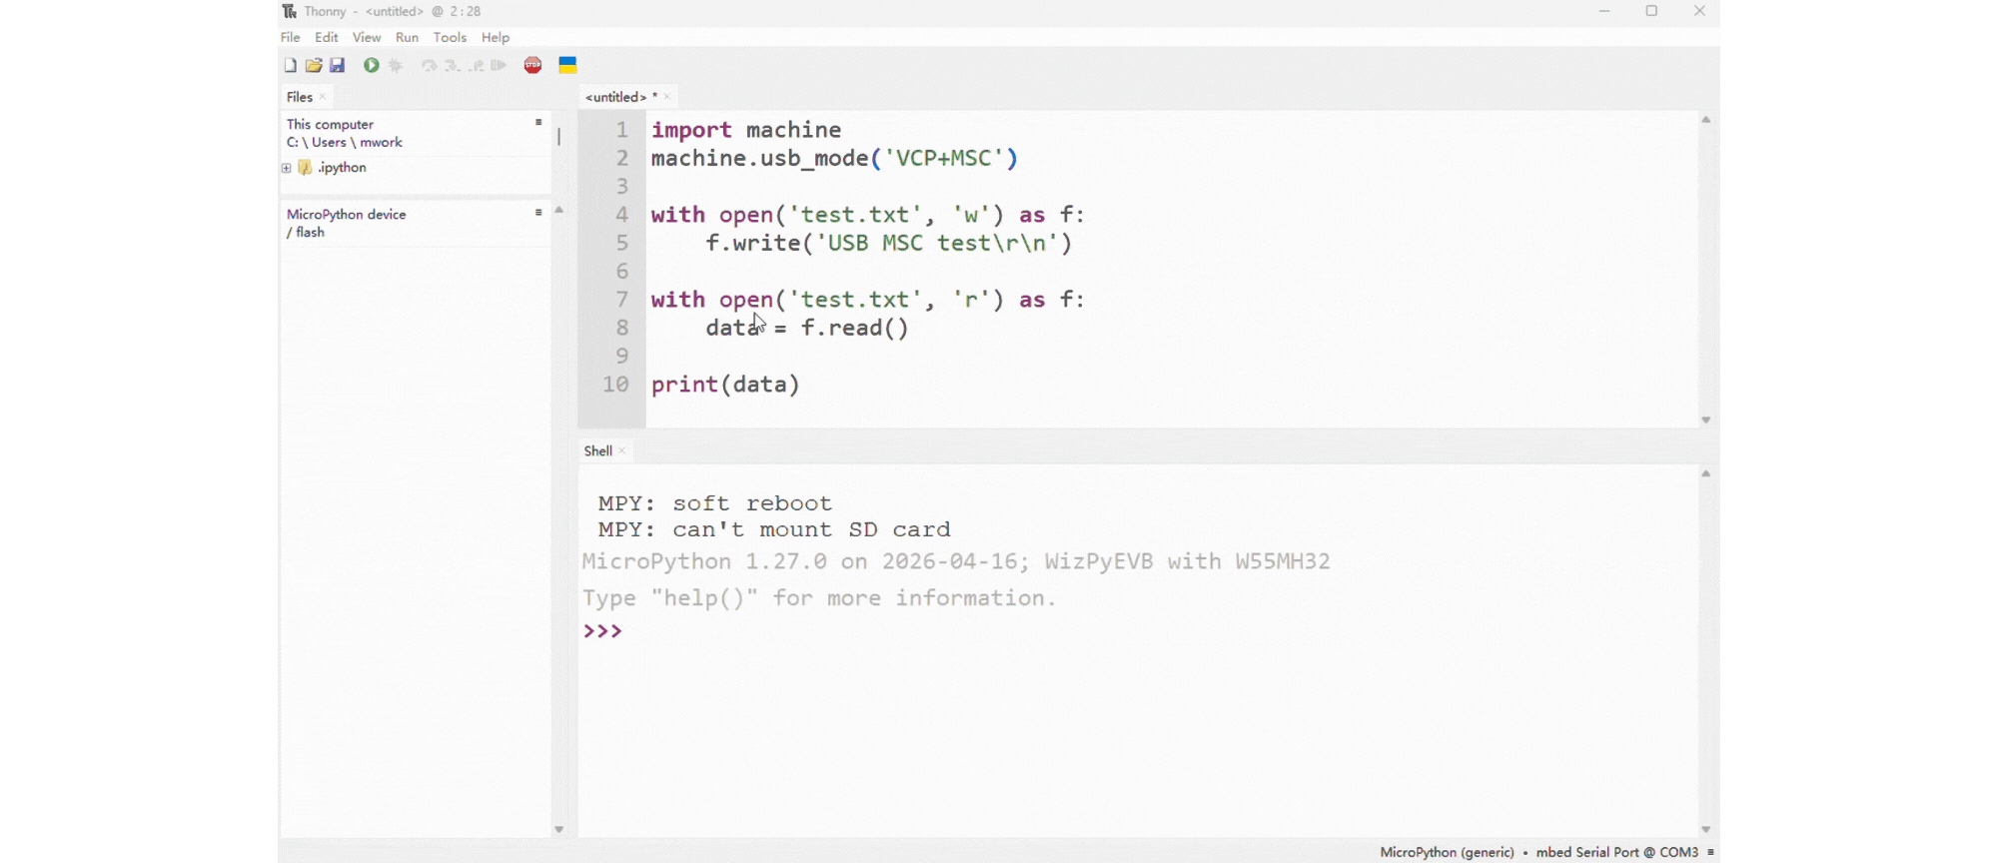Click code line f.write('USB MSC test\r\n')
1998x863 pixels.
click(888, 243)
